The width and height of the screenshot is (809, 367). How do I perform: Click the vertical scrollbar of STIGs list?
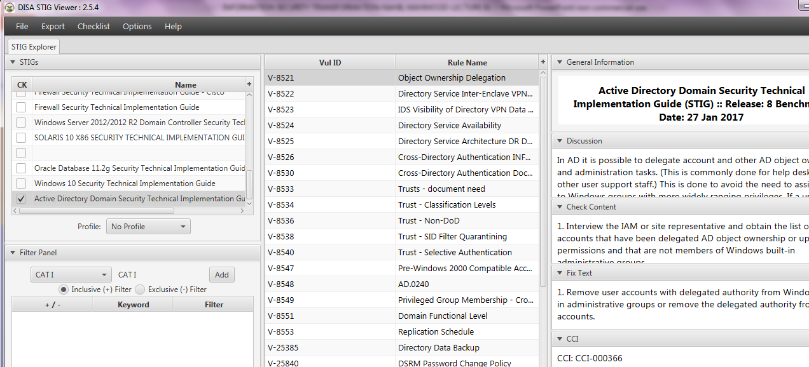249,185
